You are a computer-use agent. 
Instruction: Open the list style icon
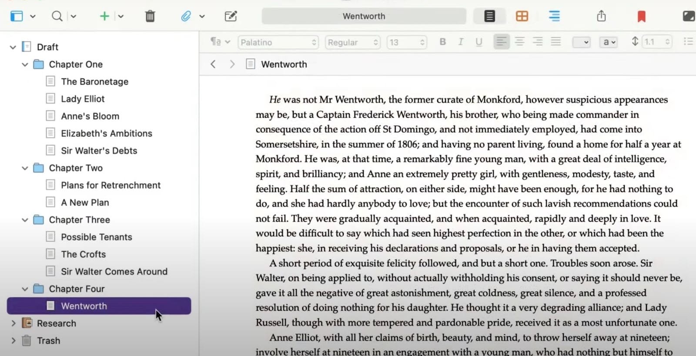click(688, 42)
